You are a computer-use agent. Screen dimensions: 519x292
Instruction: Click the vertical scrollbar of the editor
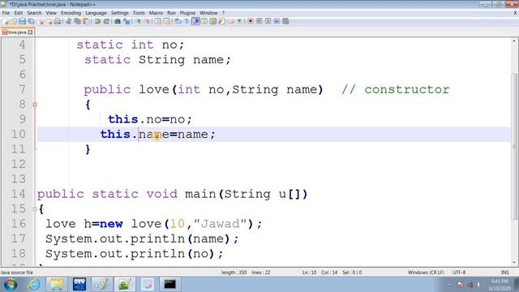[514, 146]
